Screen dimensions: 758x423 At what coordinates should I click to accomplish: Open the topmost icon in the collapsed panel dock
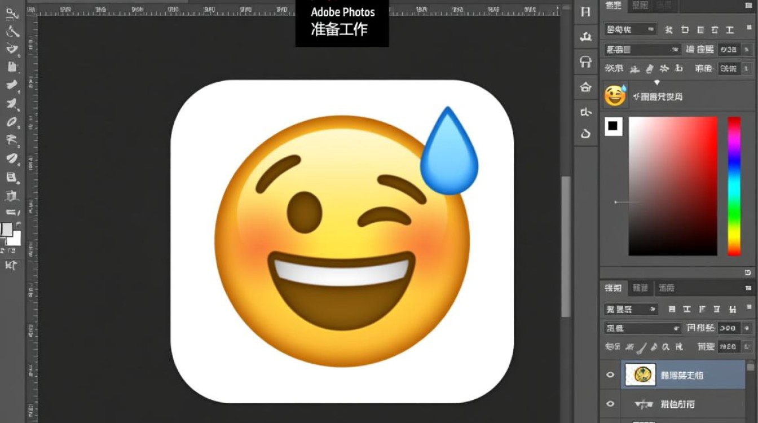pos(586,12)
